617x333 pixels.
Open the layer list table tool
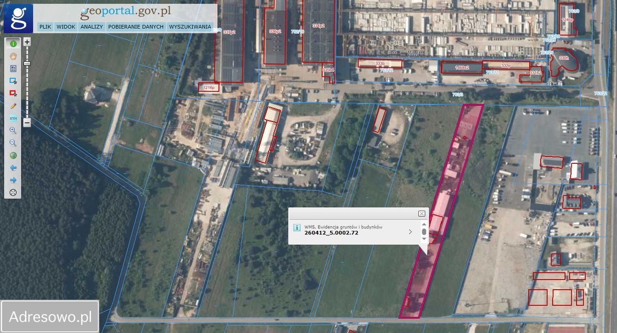click(13, 68)
